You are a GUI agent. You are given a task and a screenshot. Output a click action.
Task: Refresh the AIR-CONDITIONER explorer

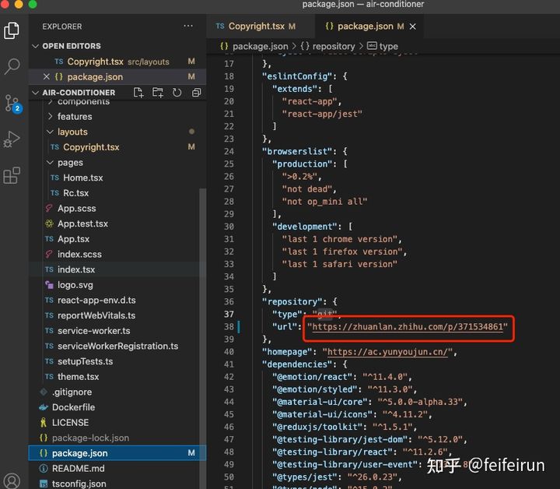(177, 93)
